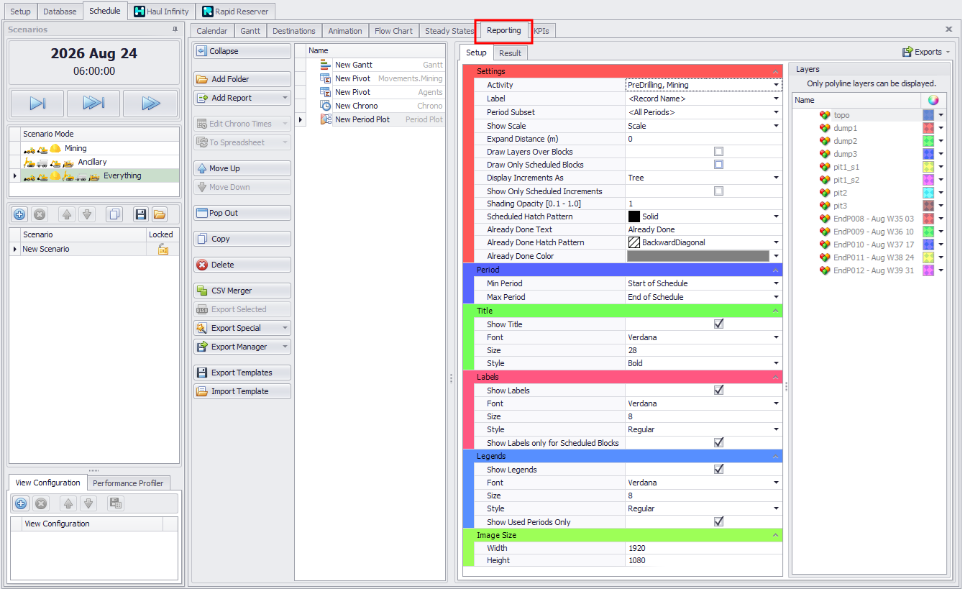Toggle the padlock on New Scenario
Screen dimensions: 965x589
tap(163, 249)
